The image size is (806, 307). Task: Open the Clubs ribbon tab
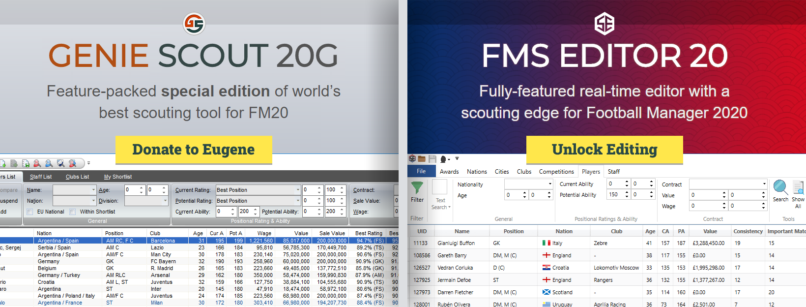click(x=524, y=172)
